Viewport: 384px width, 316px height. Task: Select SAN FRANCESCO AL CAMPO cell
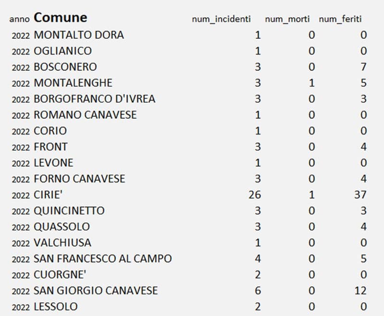[x=103, y=259]
